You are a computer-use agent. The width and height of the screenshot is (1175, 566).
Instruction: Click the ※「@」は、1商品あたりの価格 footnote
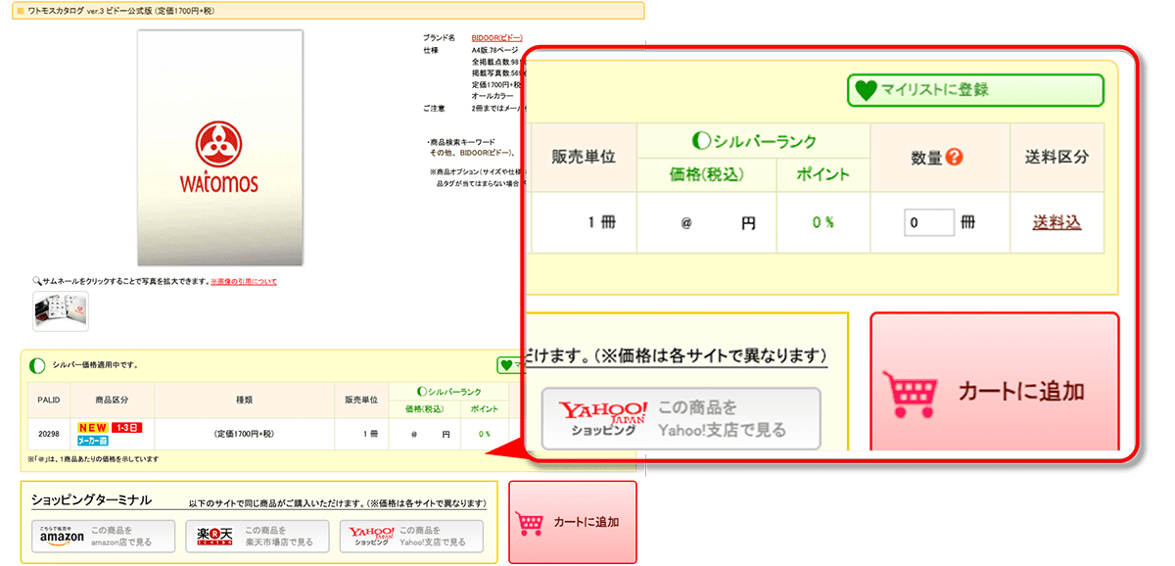92,458
